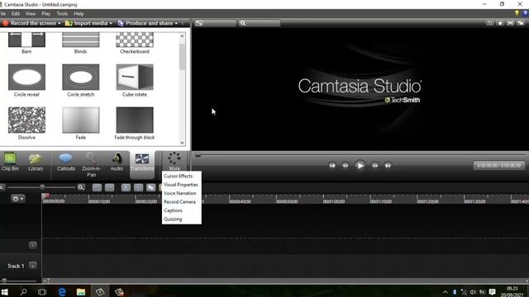Open the Clip Bin tab
This screenshot has height=297, width=529.
coord(10,162)
